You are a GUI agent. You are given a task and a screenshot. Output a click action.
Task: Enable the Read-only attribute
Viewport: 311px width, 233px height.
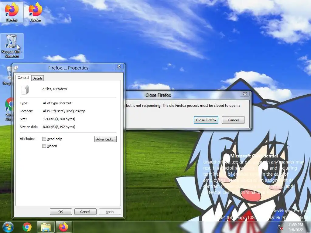pyautogui.click(x=44, y=139)
